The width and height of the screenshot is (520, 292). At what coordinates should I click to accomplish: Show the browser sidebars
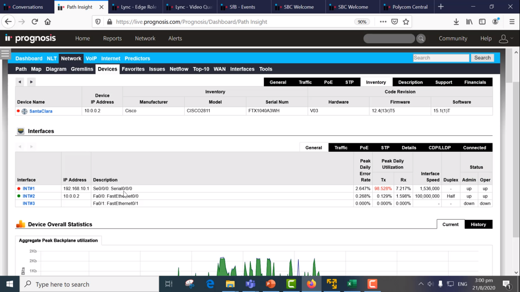482,22
